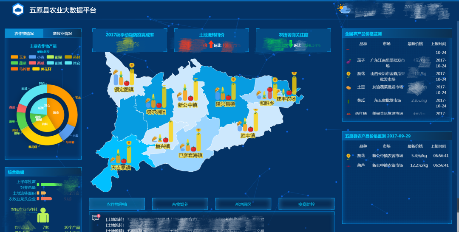
Task: Click the wheat icon at 巴彦套海镇
Action: (x=182, y=146)
